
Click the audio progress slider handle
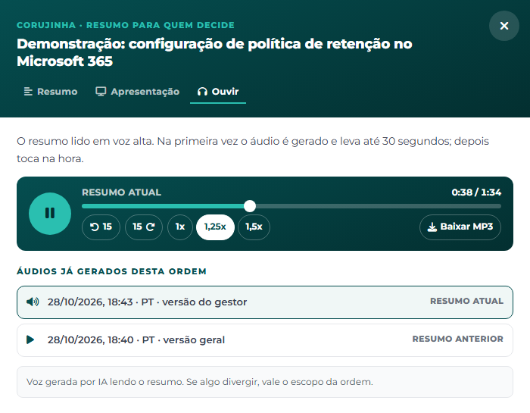250,206
